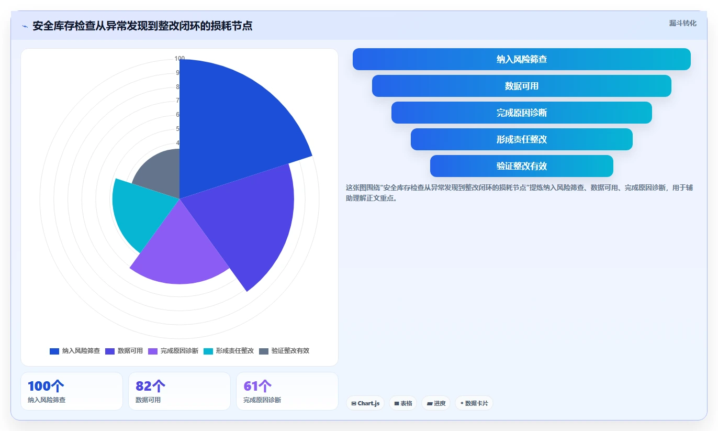Toggle 数据可用 legend color box
Image resolution: width=718 pixels, height=431 pixels.
point(110,351)
